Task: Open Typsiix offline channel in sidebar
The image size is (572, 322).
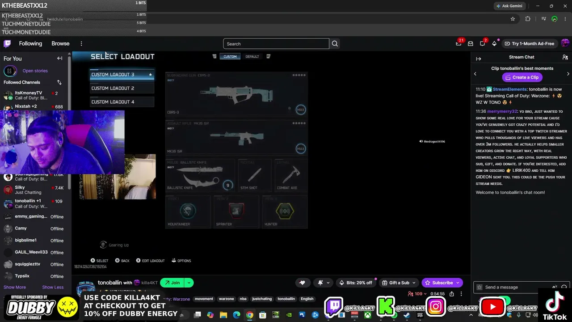Action: (x=35, y=276)
